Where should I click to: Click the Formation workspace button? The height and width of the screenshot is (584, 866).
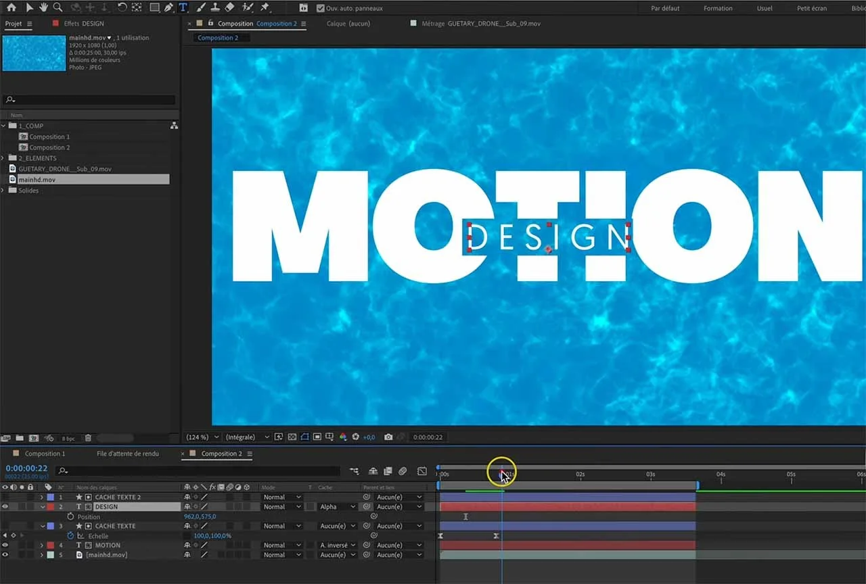pos(718,8)
